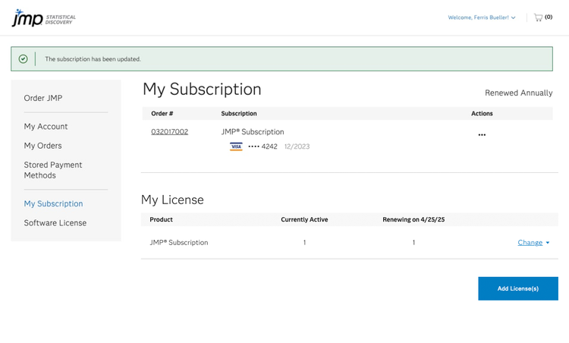Open the shopping cart icon
The height and width of the screenshot is (343, 569).
538,17
